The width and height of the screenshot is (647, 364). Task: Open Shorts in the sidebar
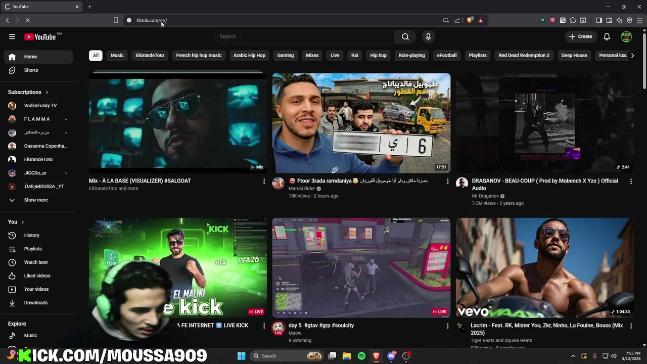point(38,70)
